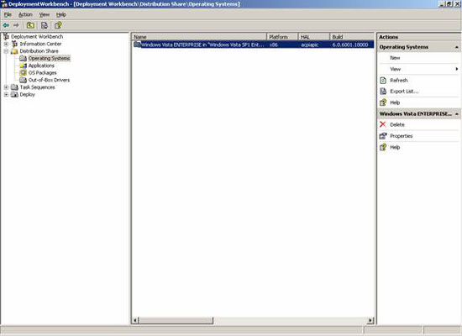
Task: Click the Up one level toolbar icon
Action: click(x=30, y=25)
